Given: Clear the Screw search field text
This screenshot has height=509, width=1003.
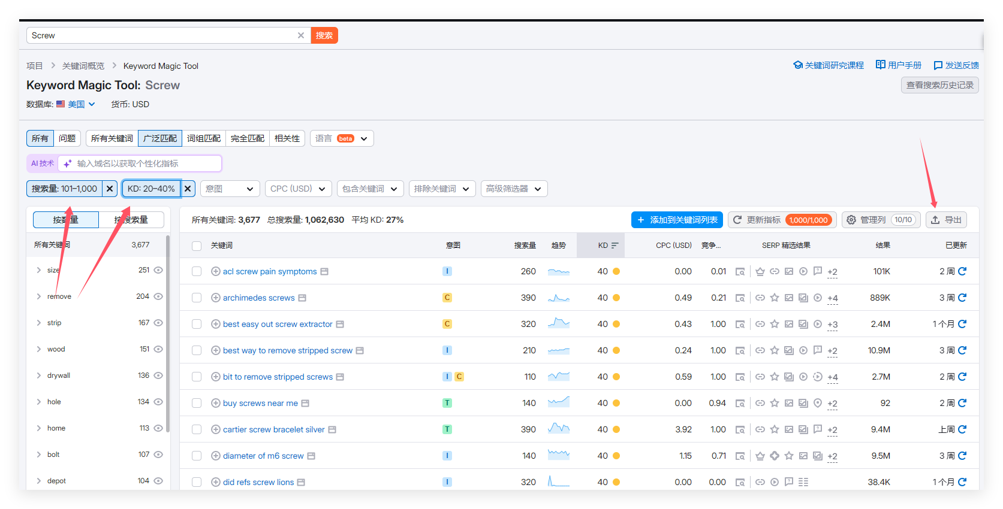Looking at the screenshot, I should [x=301, y=35].
